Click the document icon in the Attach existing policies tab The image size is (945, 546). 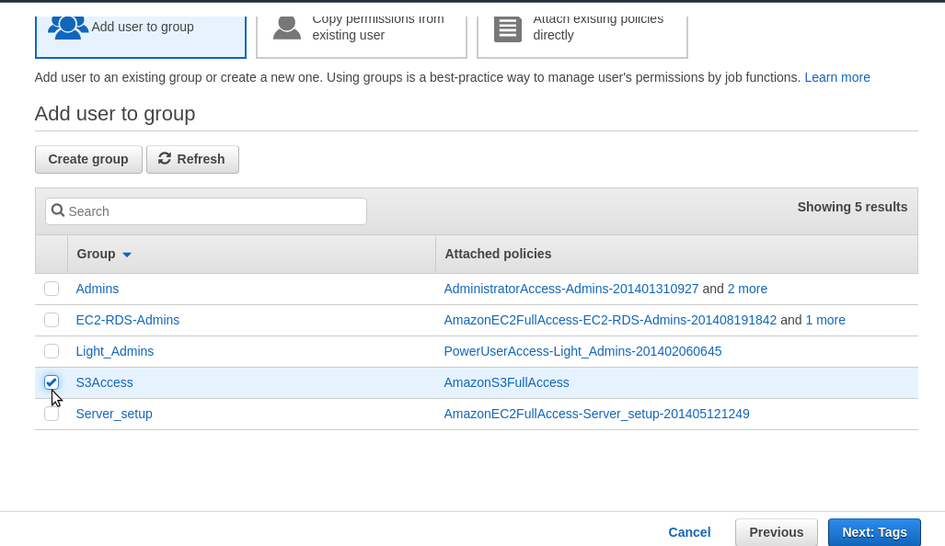507,28
